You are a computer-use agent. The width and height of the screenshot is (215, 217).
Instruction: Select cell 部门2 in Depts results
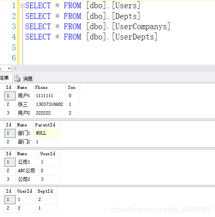click(24, 142)
